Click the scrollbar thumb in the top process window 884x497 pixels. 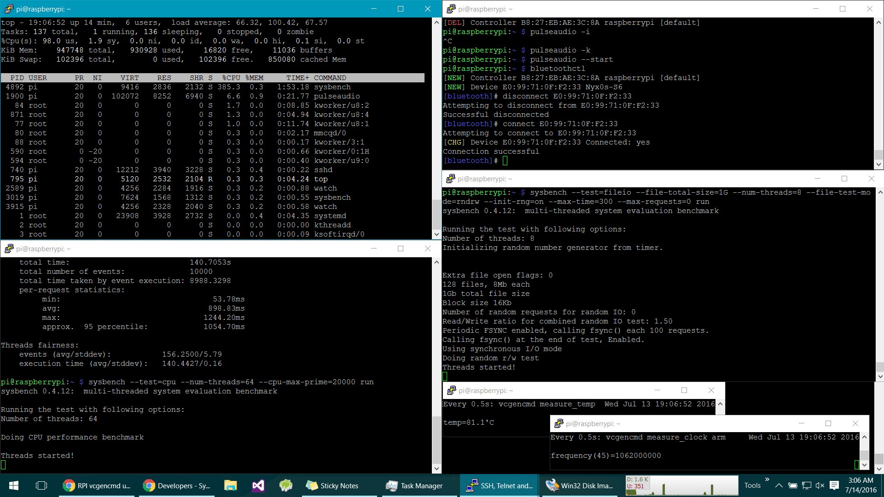pos(436,214)
